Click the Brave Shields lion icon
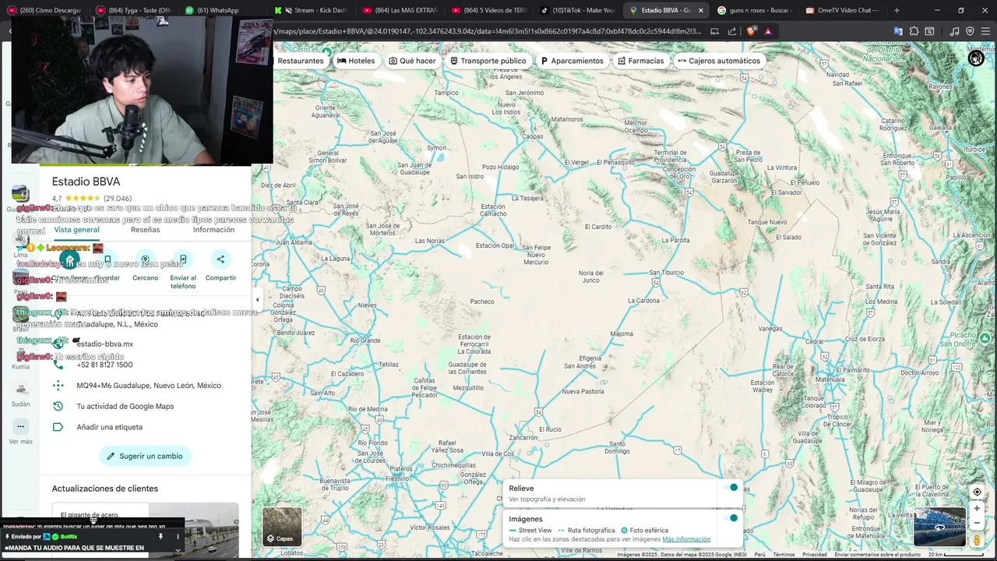Image resolution: width=997 pixels, height=561 pixels. coord(751,31)
